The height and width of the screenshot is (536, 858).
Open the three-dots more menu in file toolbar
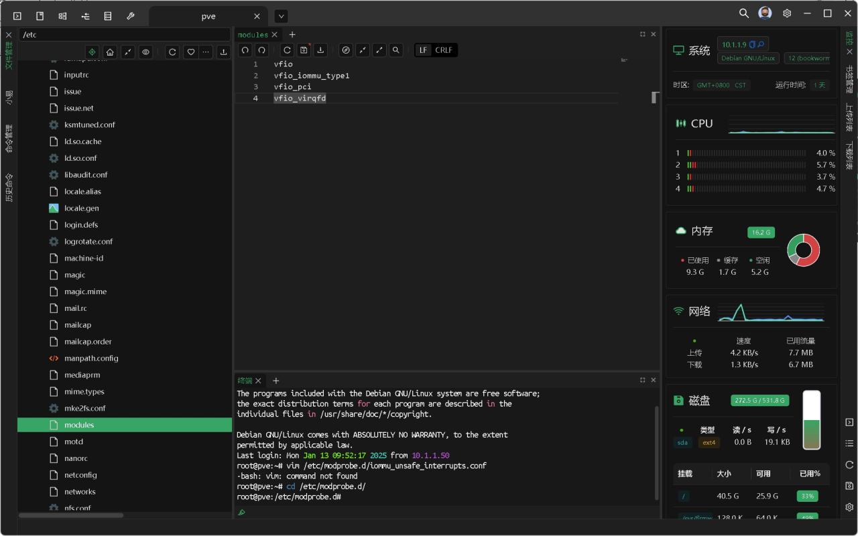[x=206, y=52]
